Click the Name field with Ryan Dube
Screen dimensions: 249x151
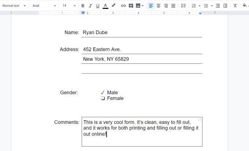tap(142, 32)
